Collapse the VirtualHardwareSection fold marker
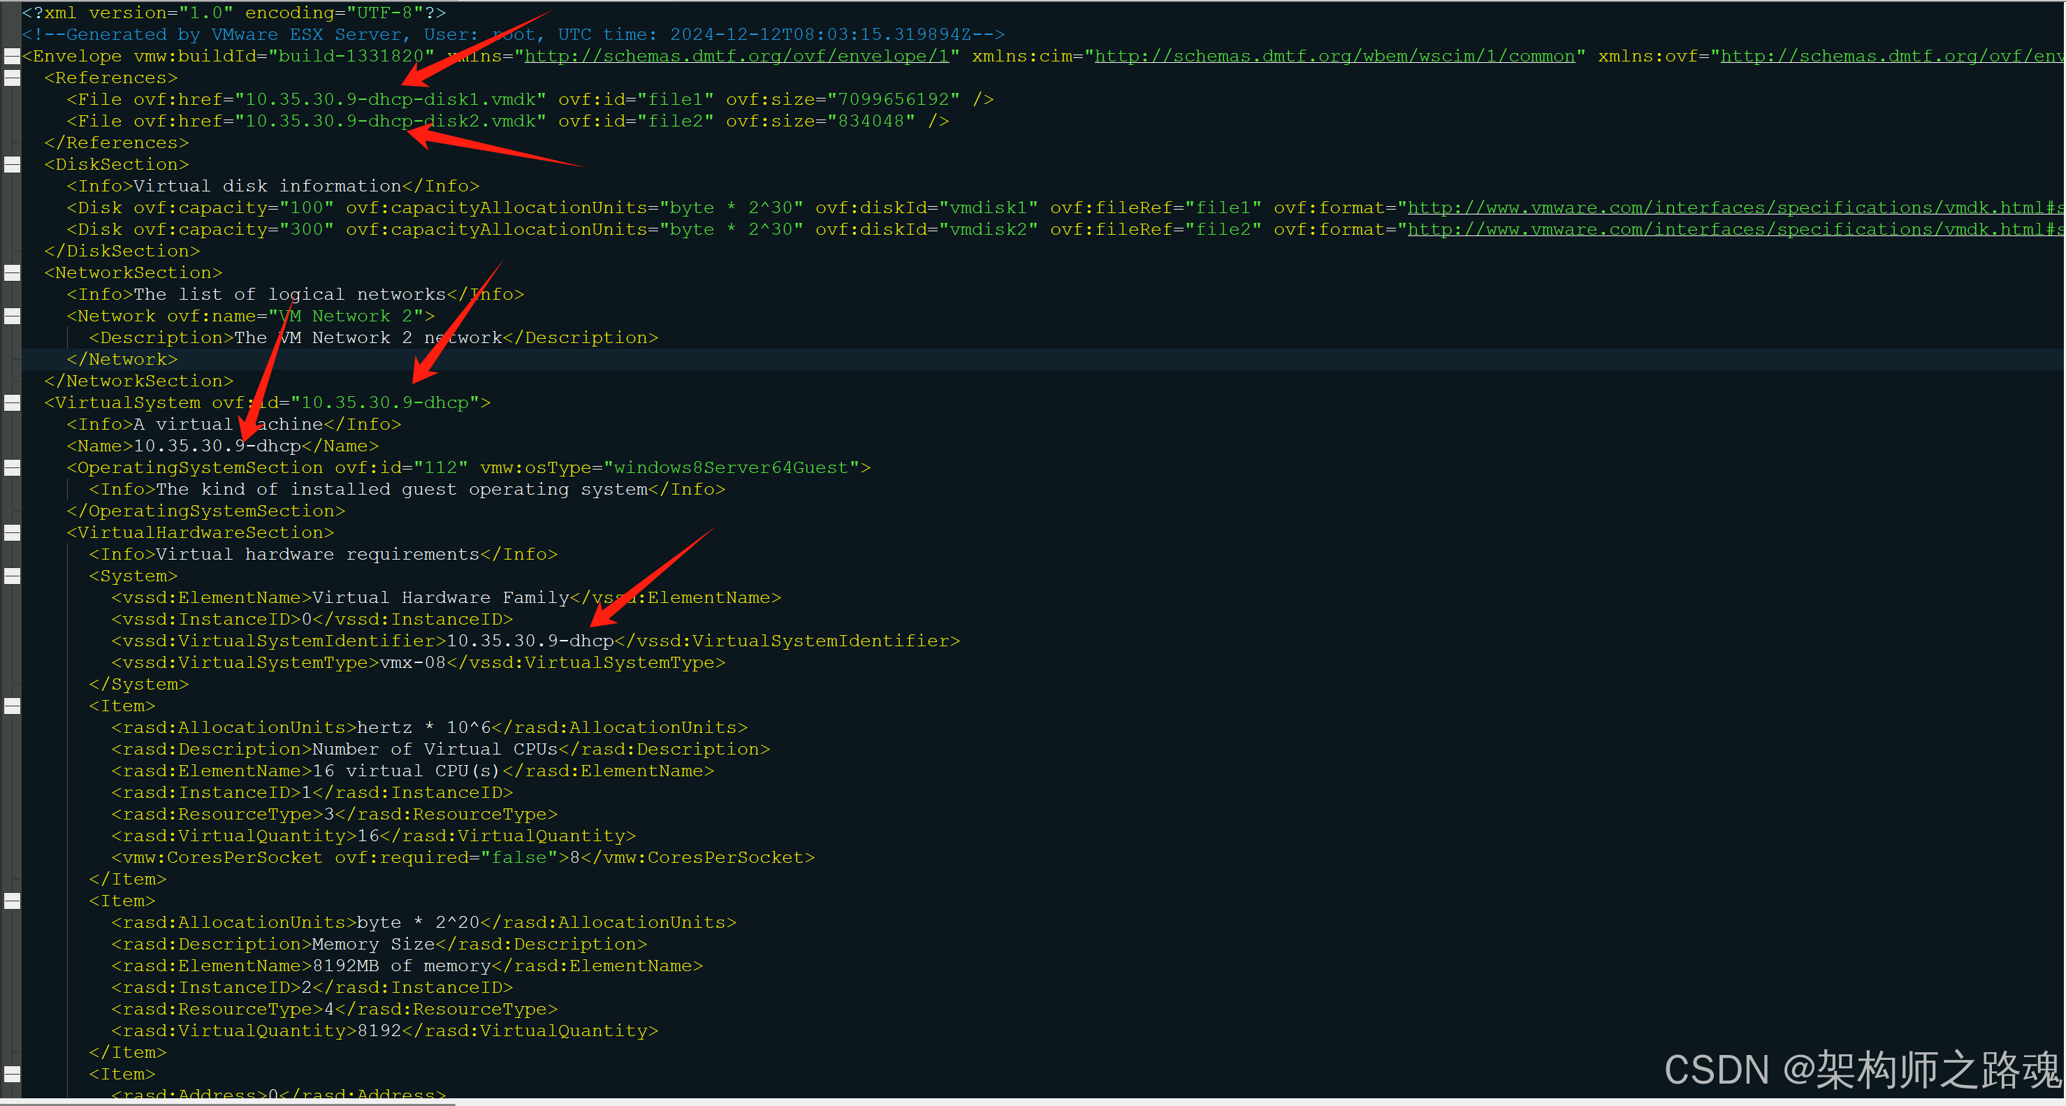 click(12, 532)
